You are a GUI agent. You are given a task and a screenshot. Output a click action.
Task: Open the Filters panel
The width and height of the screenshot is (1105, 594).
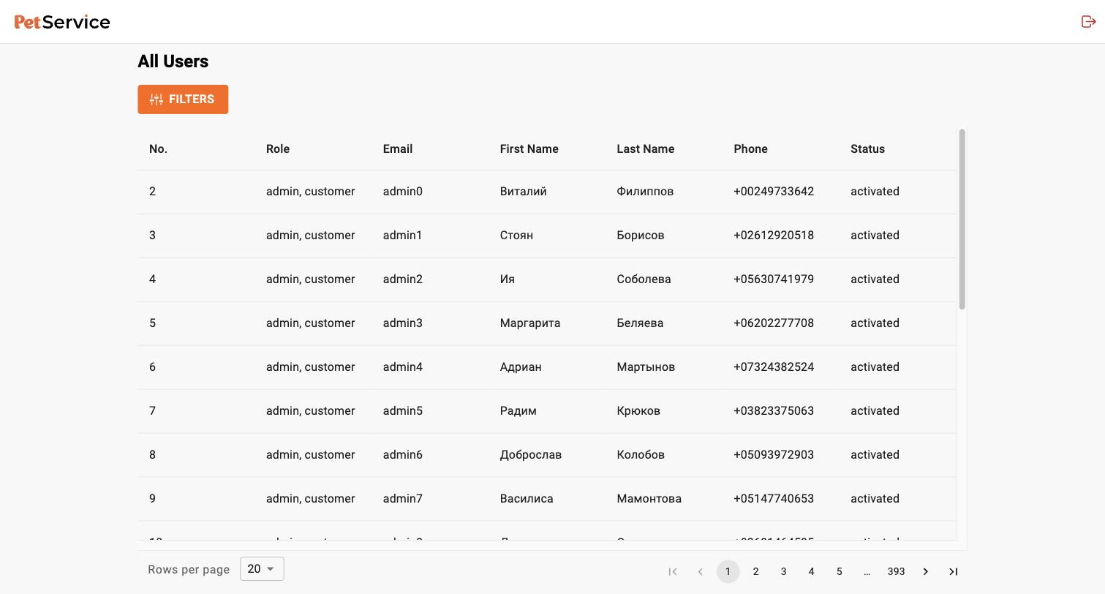point(183,99)
